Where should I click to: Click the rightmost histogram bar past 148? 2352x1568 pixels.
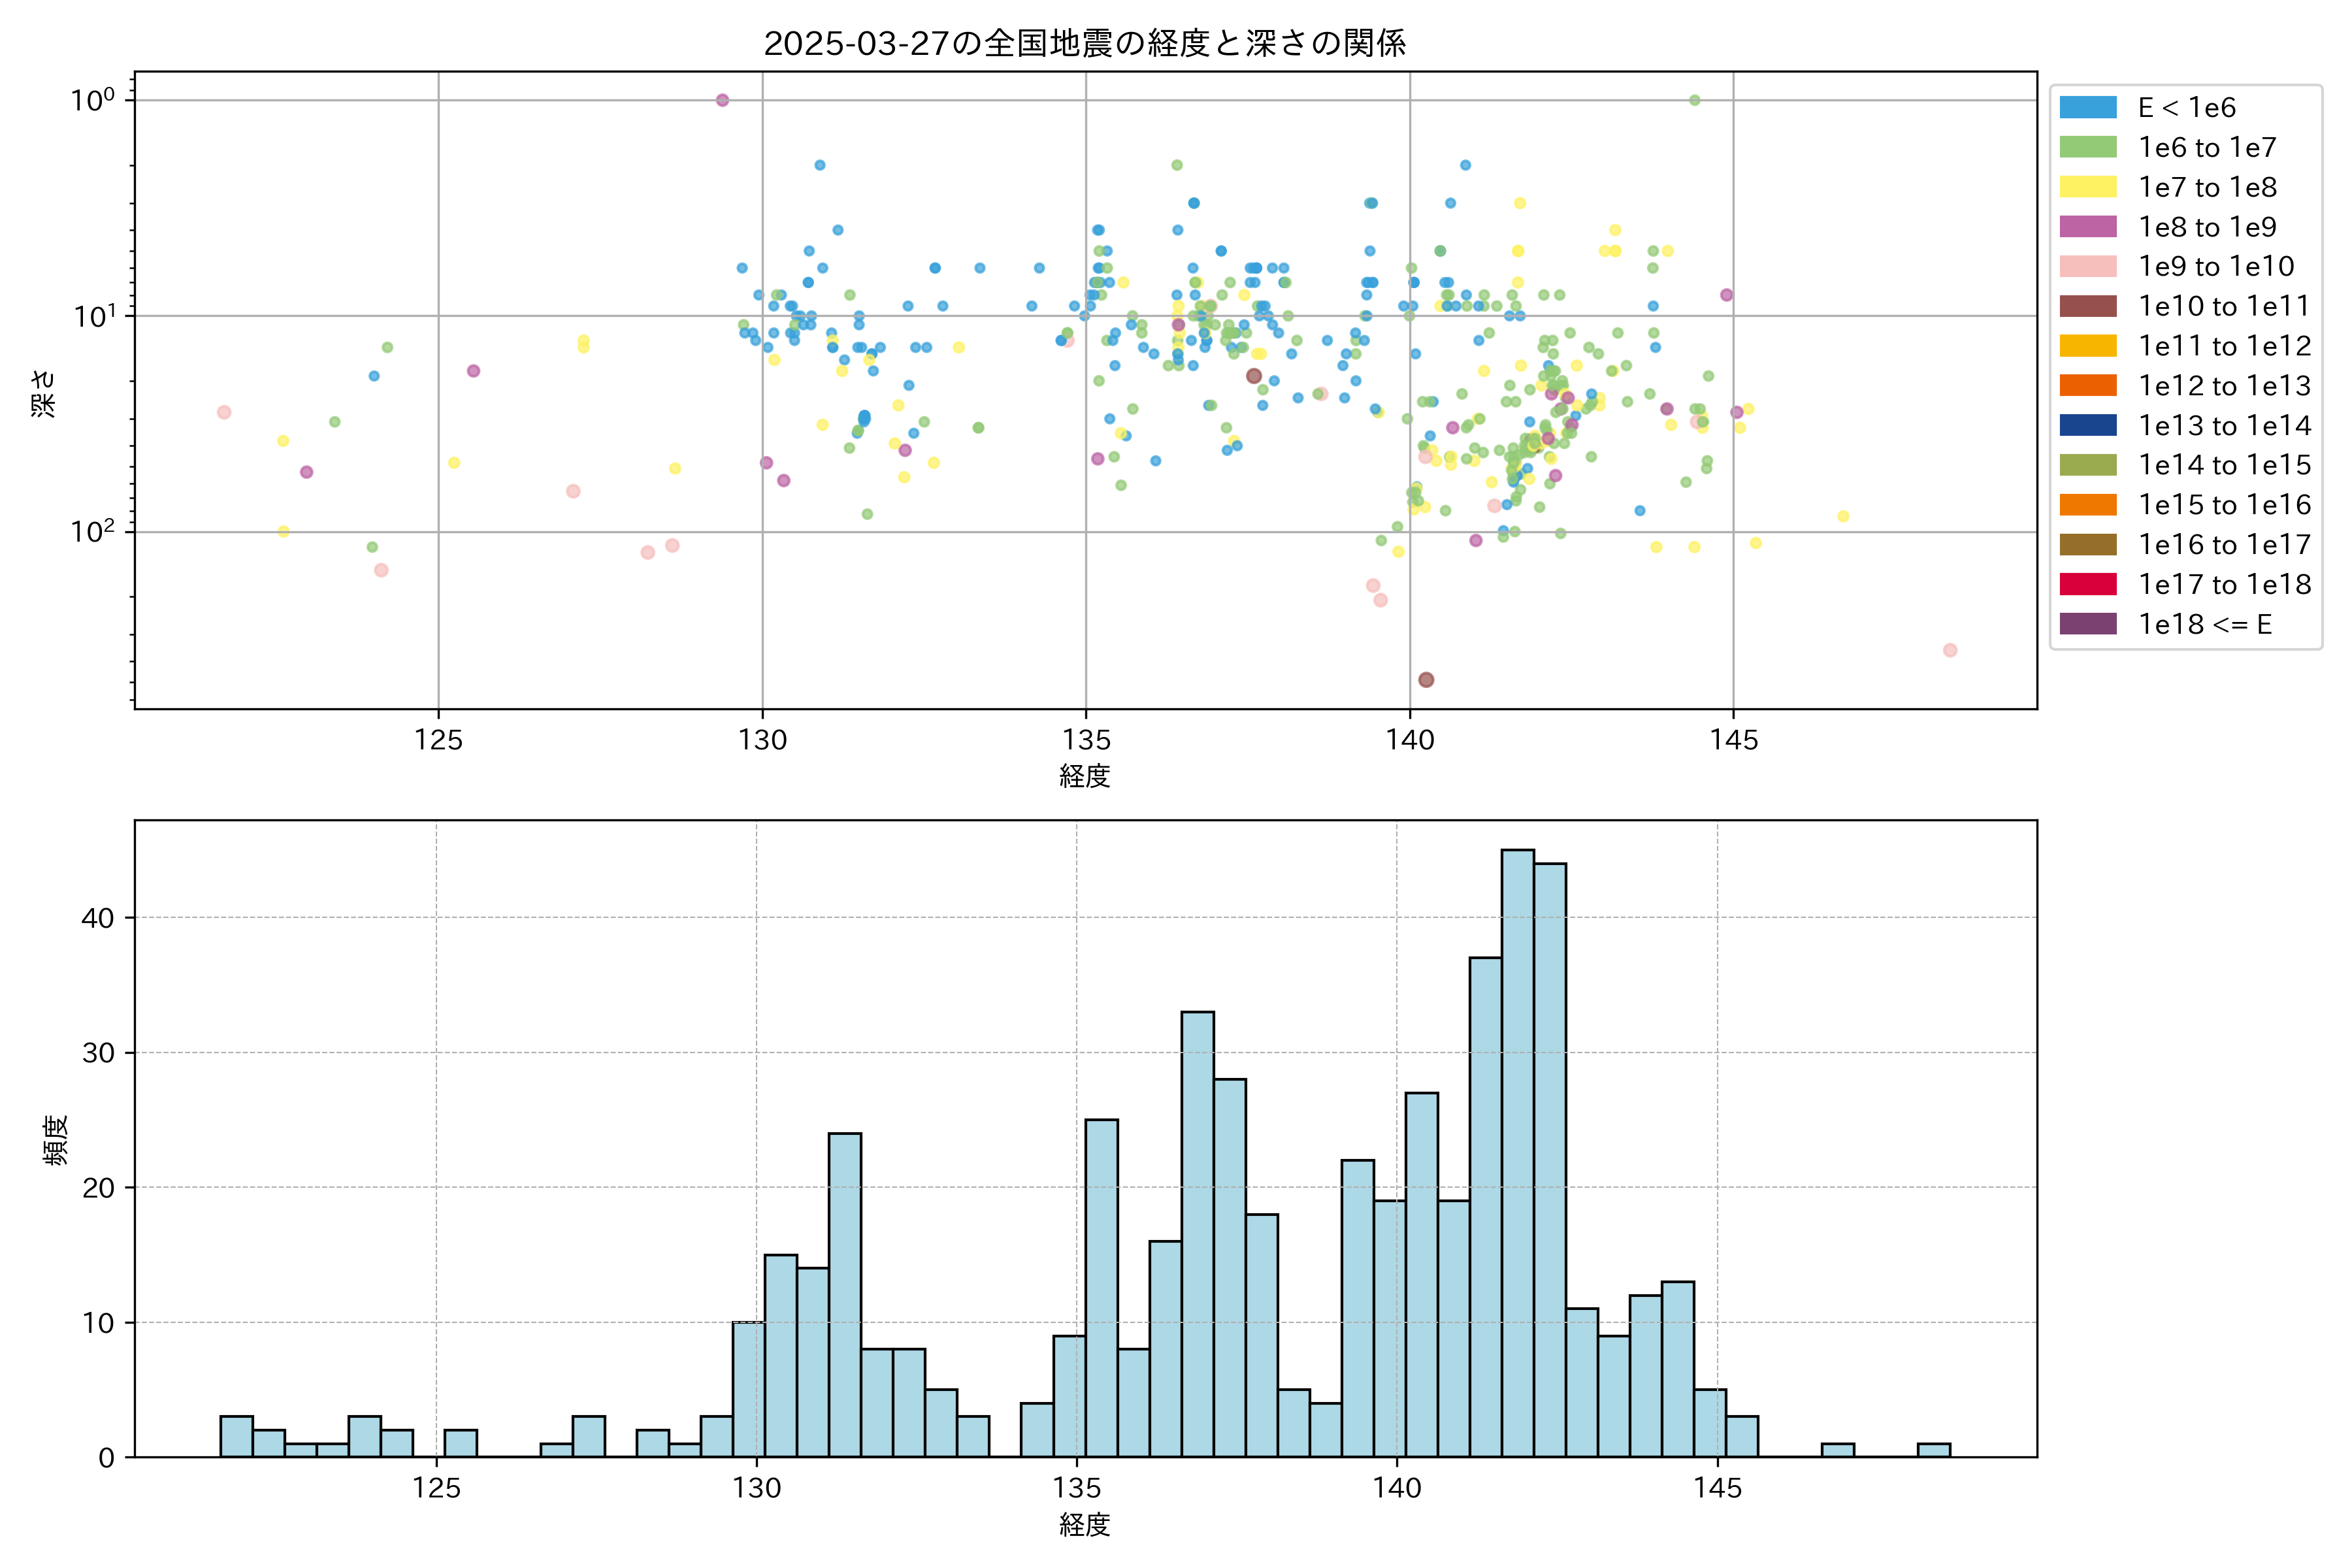[x=1933, y=1450]
